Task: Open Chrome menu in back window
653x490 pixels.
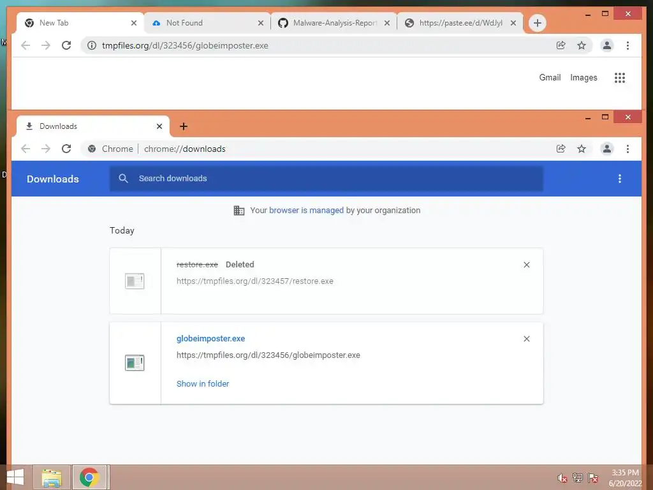Action: (627, 45)
